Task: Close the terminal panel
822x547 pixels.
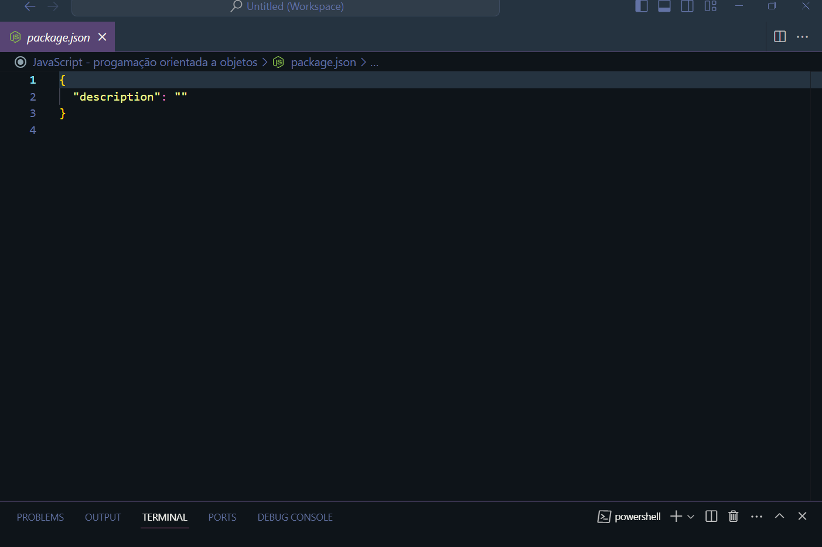Action: [x=803, y=516]
